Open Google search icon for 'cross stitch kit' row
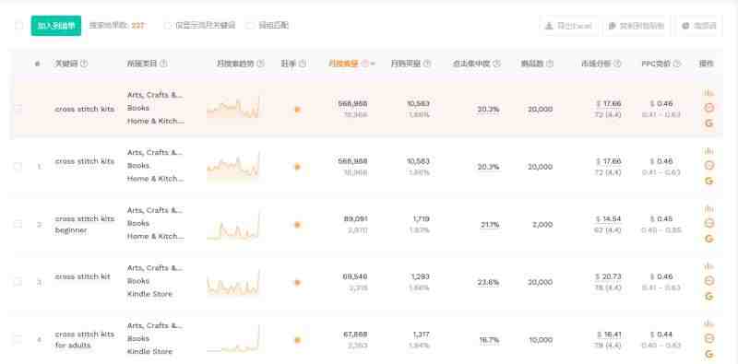This screenshot has width=738, height=364. click(x=708, y=297)
